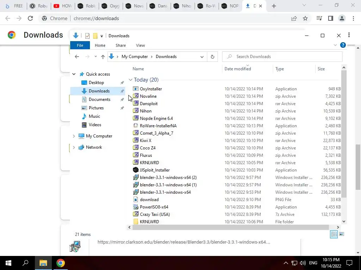
Task: Select the Dansploit rar archive icon
Action: click(x=136, y=103)
